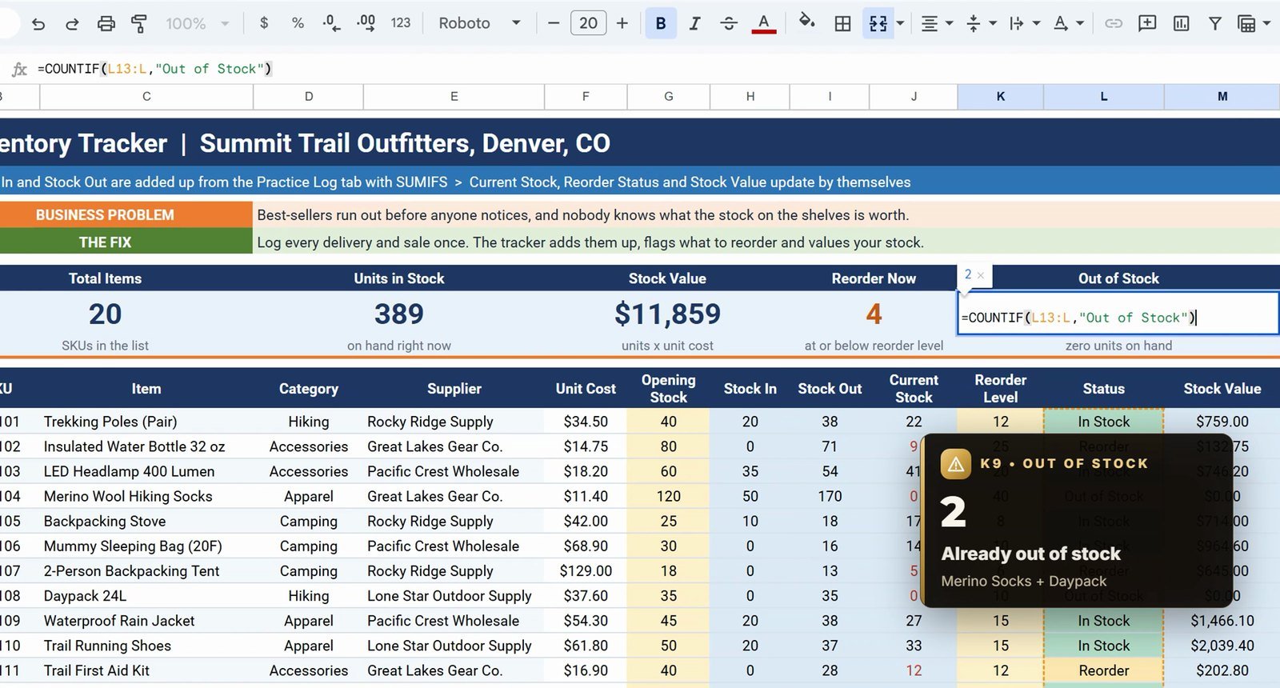The width and height of the screenshot is (1280, 688).
Task: Select column G header
Action: click(669, 97)
